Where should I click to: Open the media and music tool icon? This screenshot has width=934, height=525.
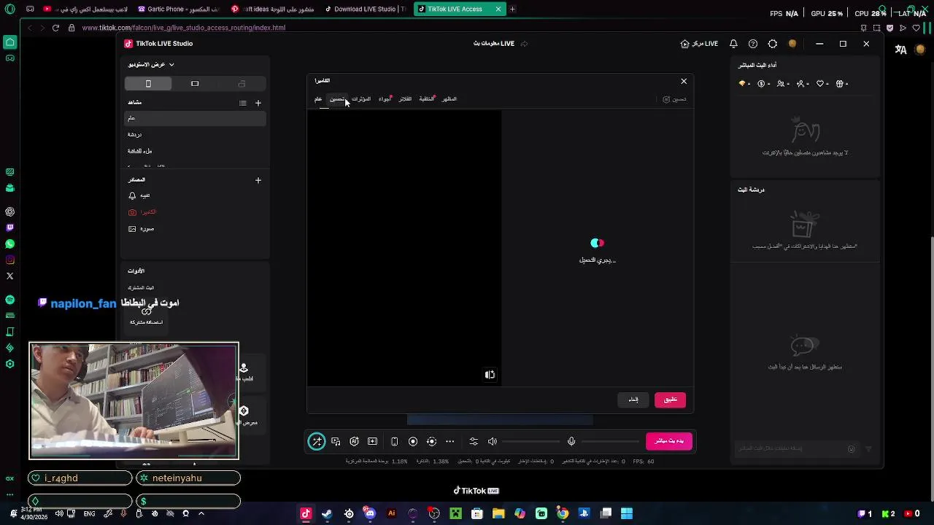tap(336, 441)
